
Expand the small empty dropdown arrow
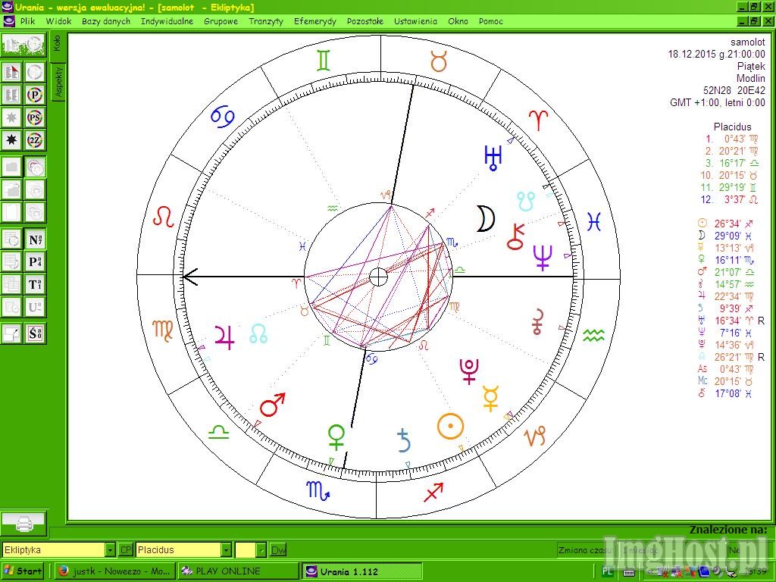pyautogui.click(x=261, y=550)
